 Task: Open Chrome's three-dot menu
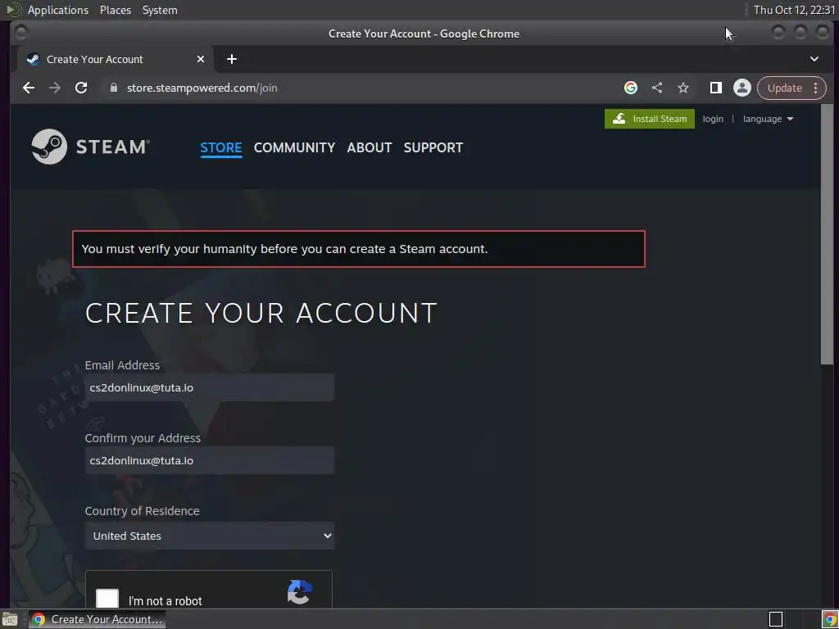point(815,88)
